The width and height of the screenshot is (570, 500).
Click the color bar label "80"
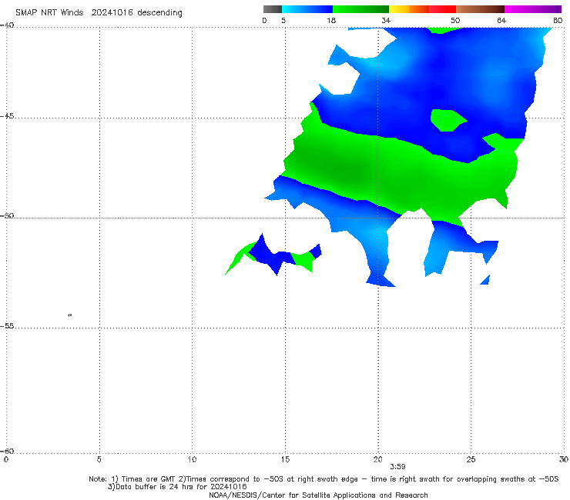point(558,20)
